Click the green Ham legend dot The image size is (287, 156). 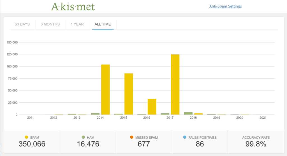tap(83, 137)
